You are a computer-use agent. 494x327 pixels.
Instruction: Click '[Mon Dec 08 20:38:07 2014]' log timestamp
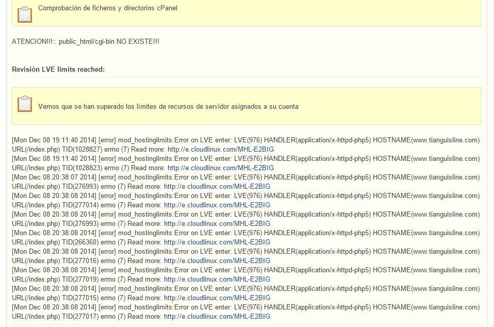point(54,177)
